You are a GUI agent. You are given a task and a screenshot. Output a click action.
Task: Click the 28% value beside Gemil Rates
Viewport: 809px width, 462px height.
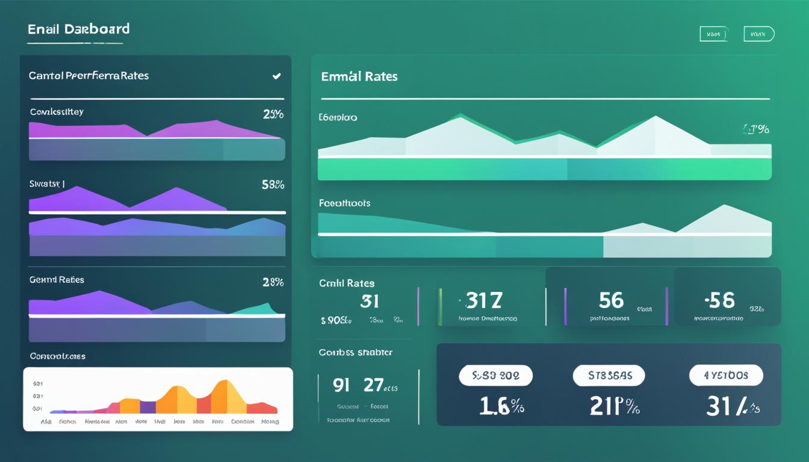point(273,282)
